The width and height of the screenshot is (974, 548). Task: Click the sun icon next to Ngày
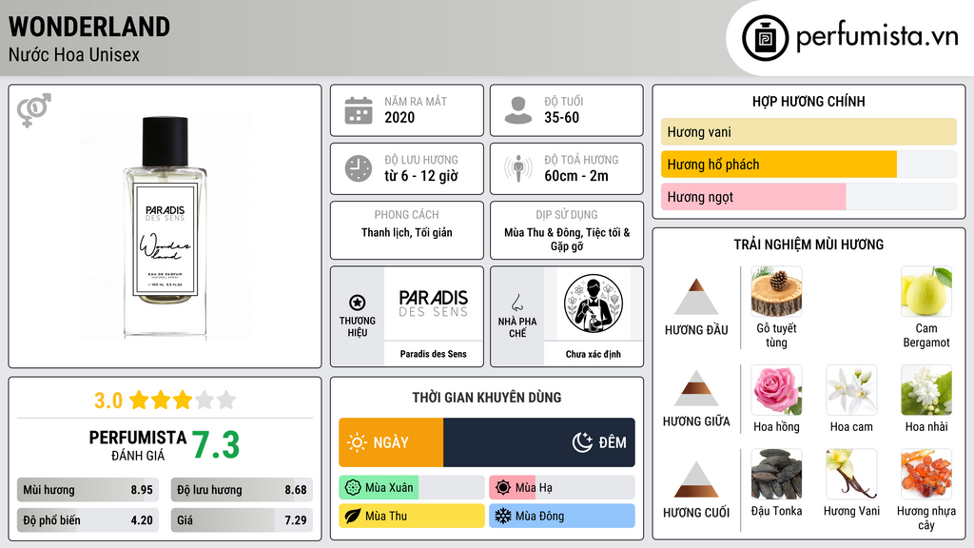(357, 442)
